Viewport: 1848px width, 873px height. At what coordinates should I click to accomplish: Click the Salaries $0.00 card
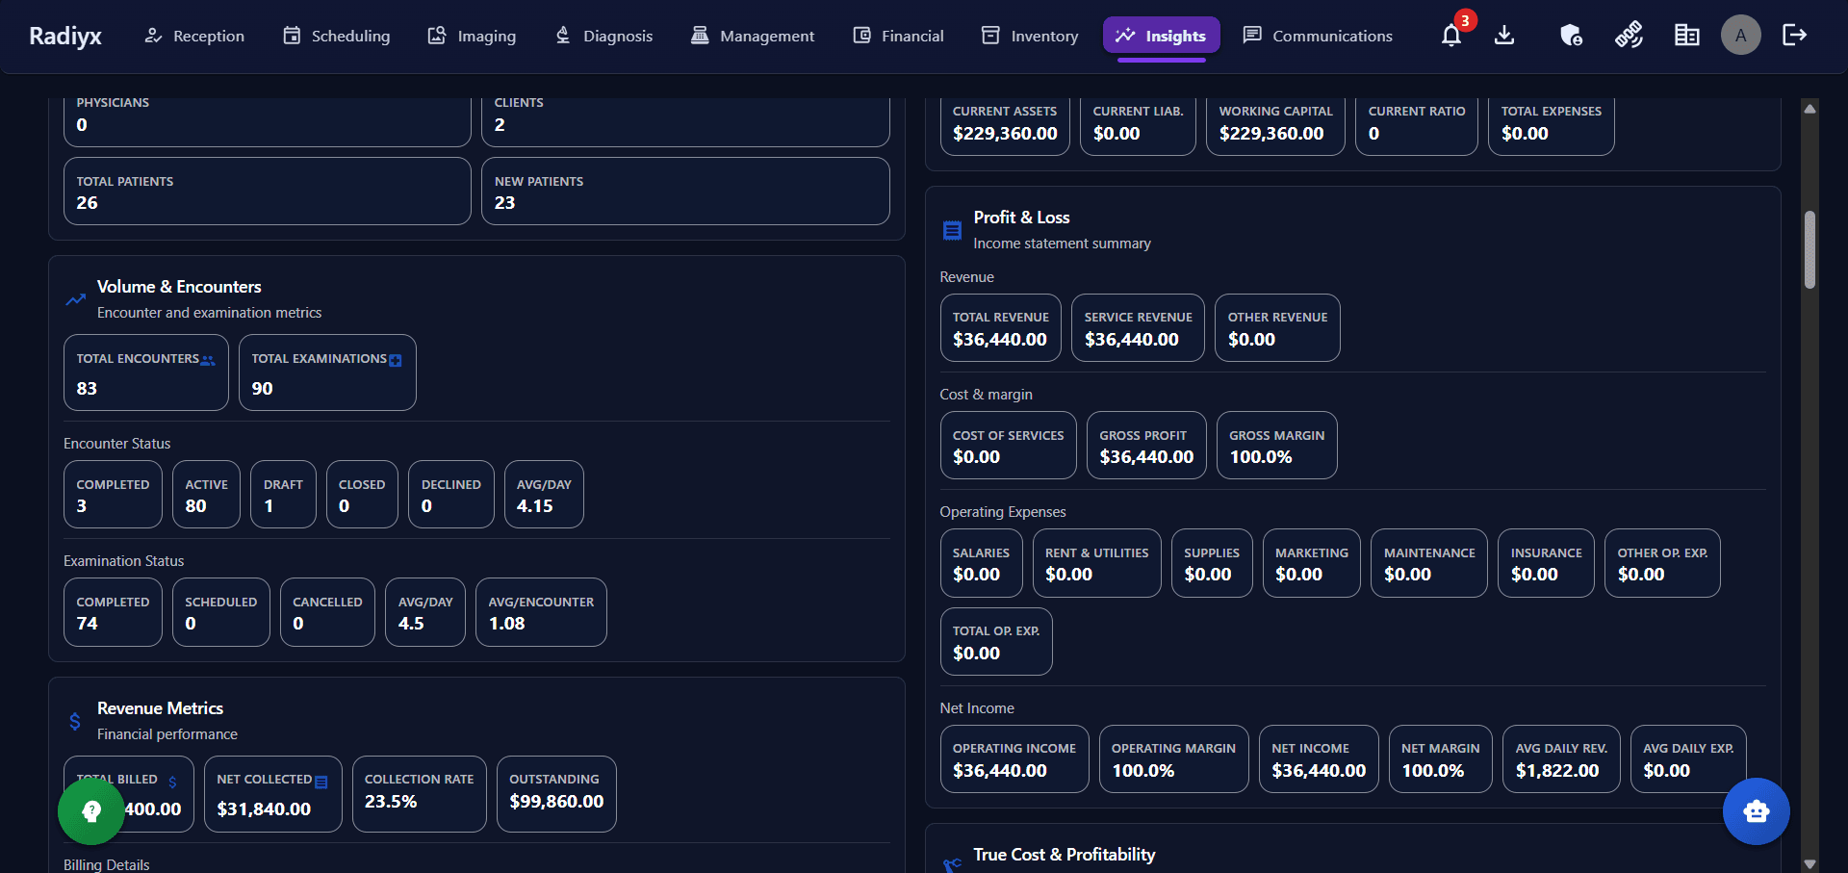(x=981, y=563)
